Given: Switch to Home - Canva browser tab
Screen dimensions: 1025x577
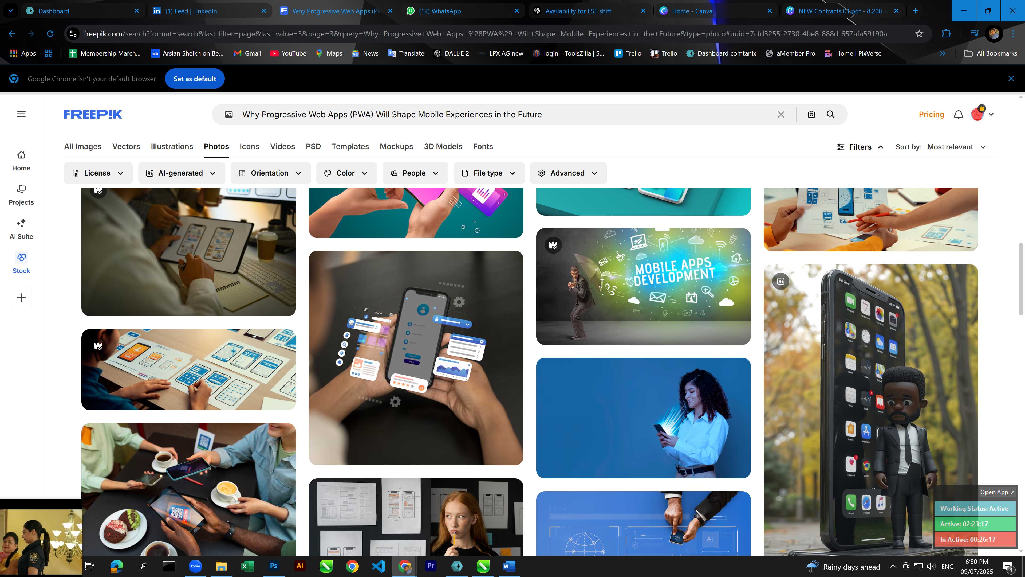Looking at the screenshot, I should 716,11.
